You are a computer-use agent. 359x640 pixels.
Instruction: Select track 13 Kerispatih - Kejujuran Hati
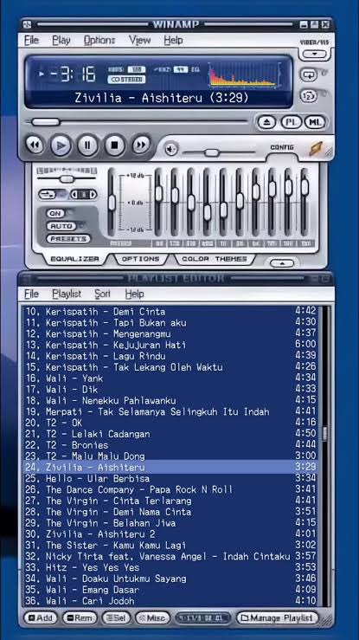point(170,346)
